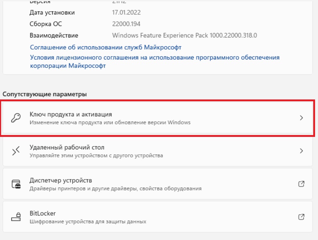Viewport: 318px width, 240px height.
Task: Select the BitLocker title text
Action: click(x=43, y=213)
